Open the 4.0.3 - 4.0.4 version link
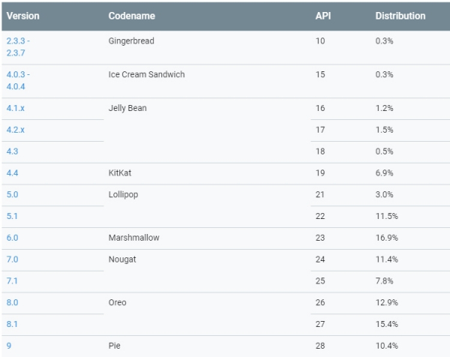 tap(18, 80)
